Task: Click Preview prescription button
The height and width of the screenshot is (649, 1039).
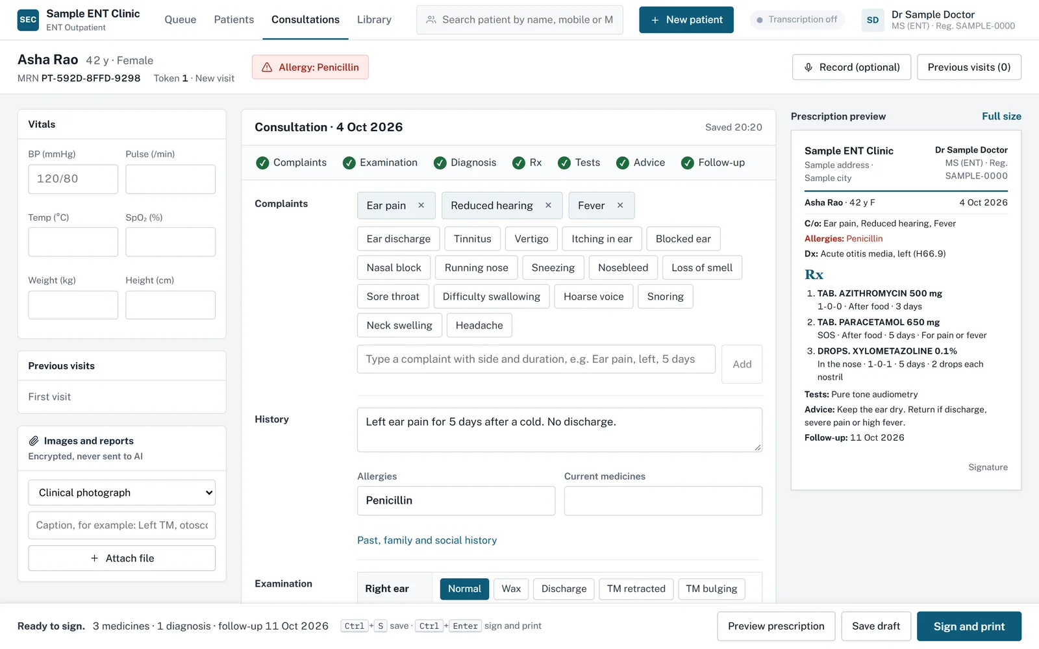Action: pos(776,626)
